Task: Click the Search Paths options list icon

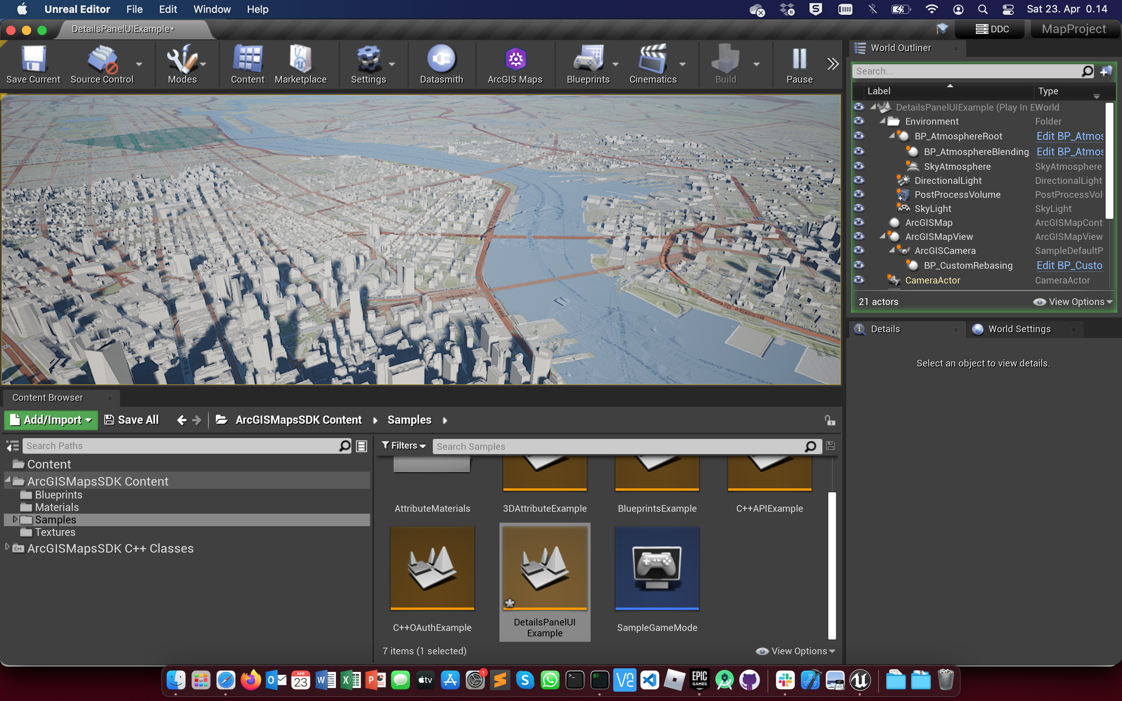Action: click(x=362, y=446)
